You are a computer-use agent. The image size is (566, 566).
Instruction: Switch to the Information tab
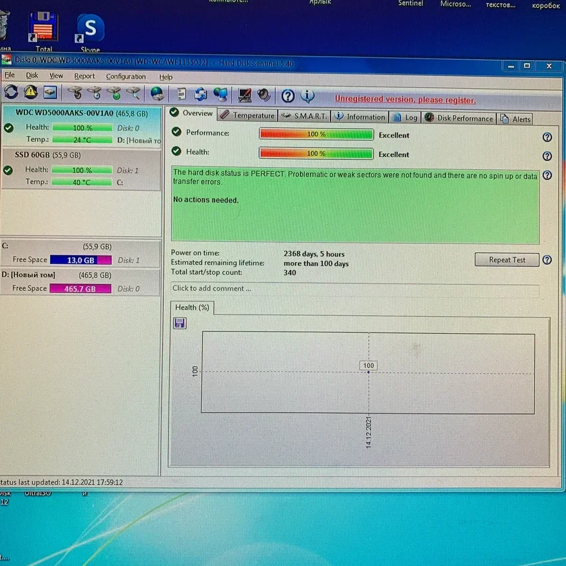point(360,116)
